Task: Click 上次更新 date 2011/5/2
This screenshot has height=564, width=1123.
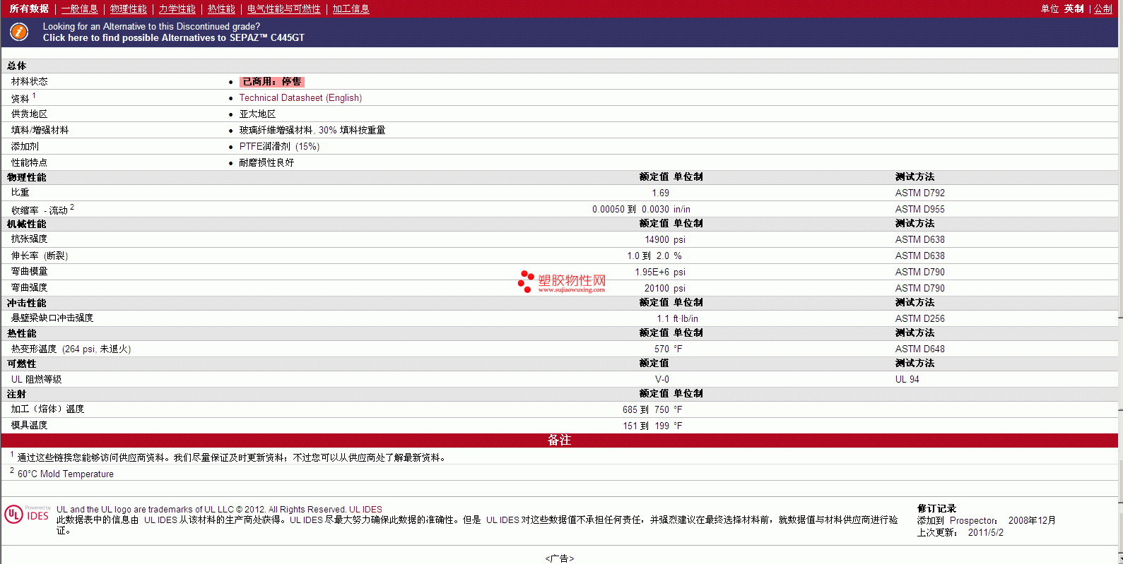Action: tap(985, 533)
